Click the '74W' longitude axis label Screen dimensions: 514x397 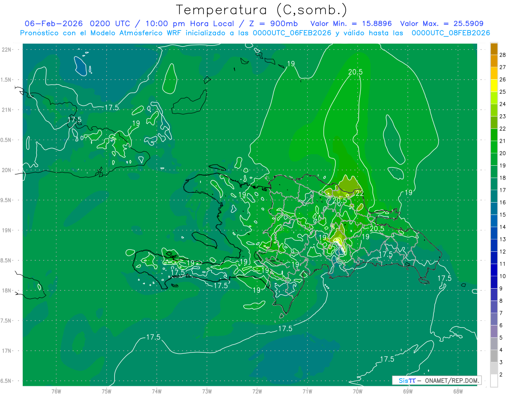[x=156, y=391]
